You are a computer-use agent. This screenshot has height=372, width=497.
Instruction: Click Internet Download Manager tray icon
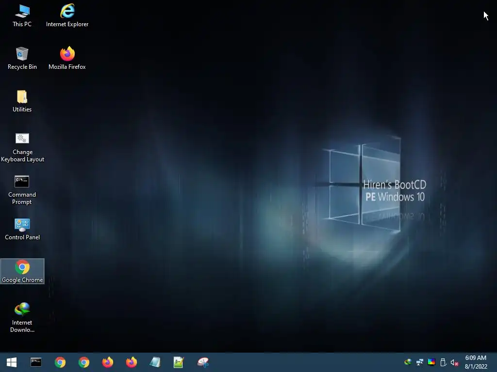408,362
